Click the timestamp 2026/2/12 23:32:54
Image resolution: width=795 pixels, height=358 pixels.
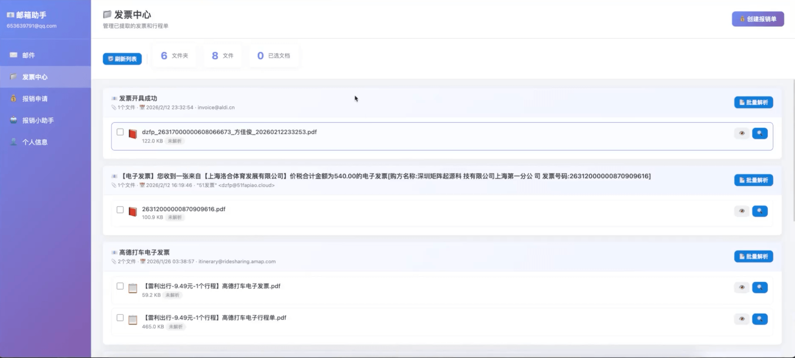(x=170, y=107)
